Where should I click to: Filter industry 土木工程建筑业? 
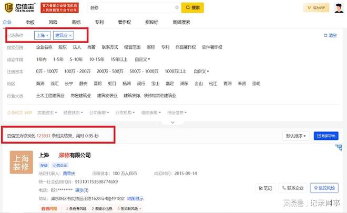pos(50,96)
